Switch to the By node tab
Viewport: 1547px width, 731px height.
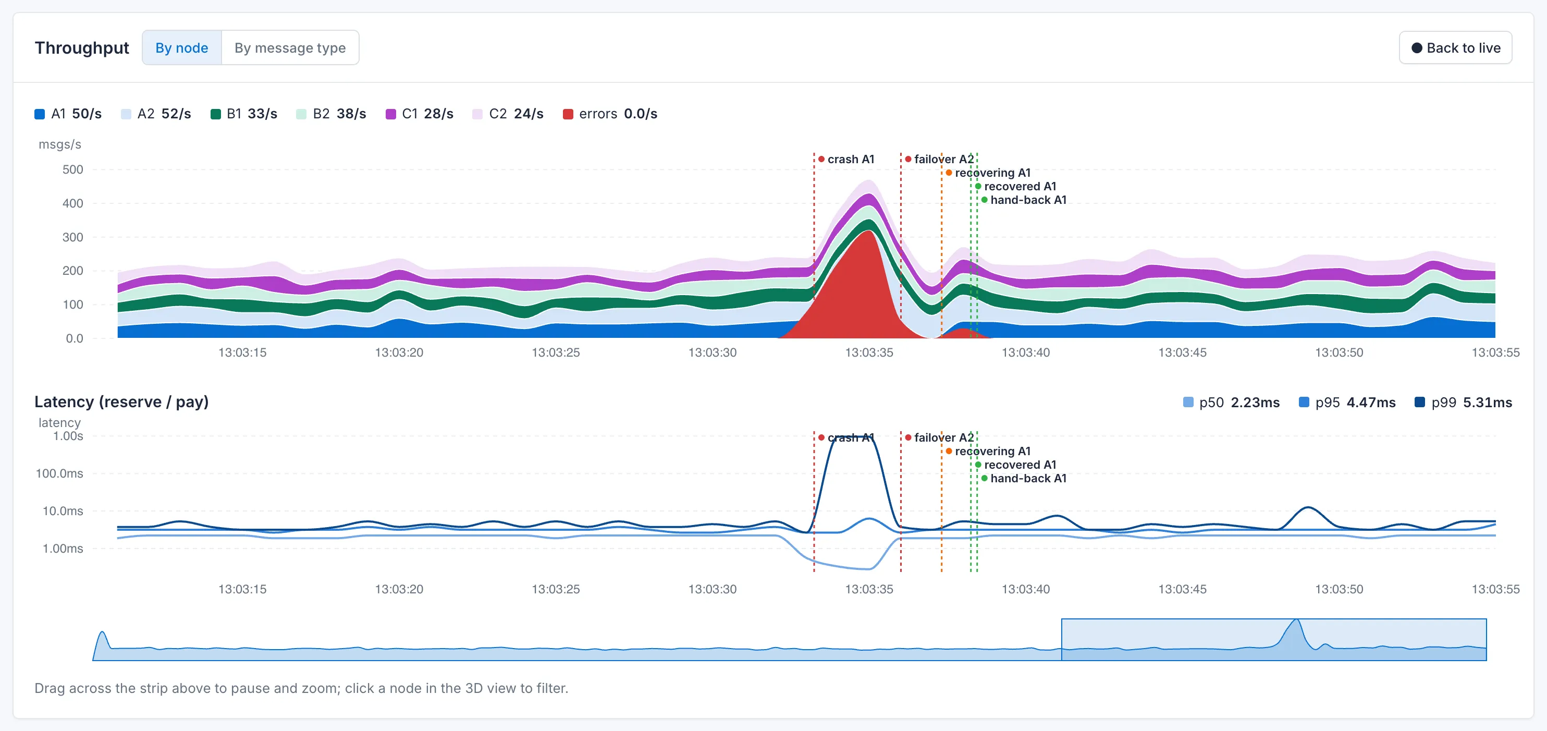pyautogui.click(x=181, y=47)
